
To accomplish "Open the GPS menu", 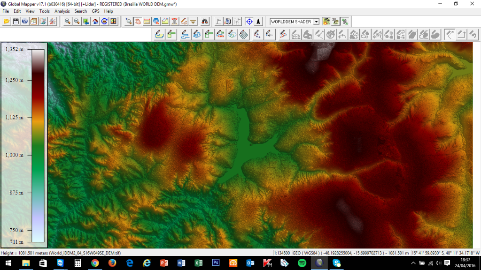I will pyautogui.click(x=95, y=11).
